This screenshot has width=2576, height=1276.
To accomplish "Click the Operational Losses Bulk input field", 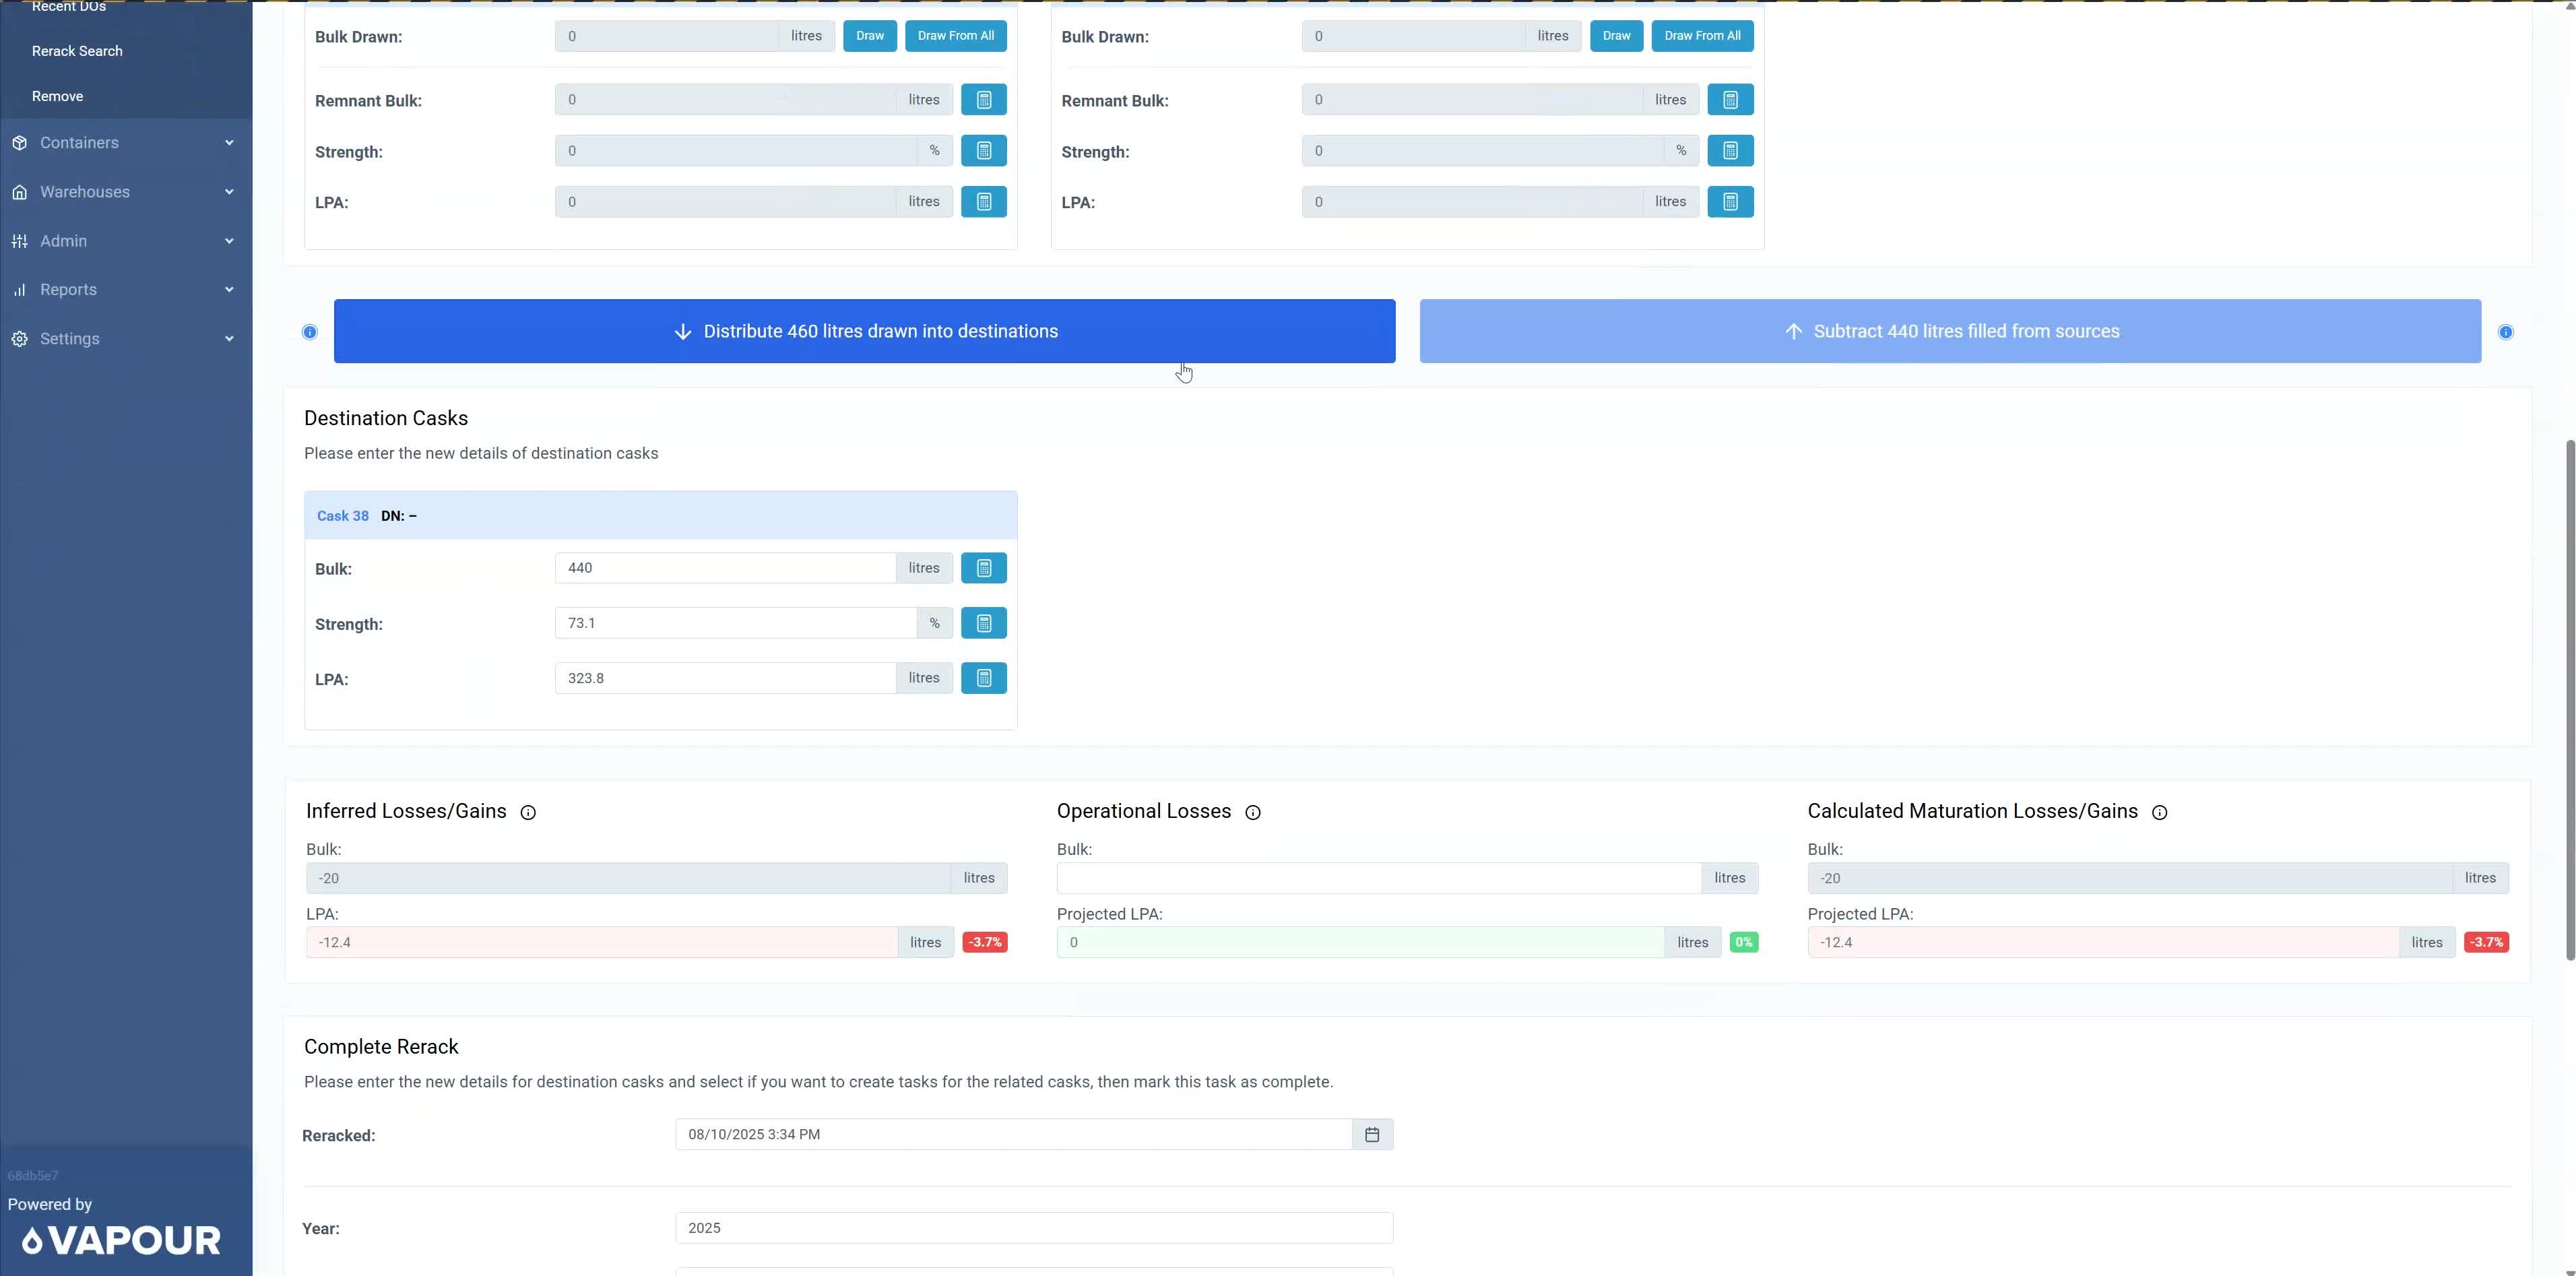I will pos(1378,878).
